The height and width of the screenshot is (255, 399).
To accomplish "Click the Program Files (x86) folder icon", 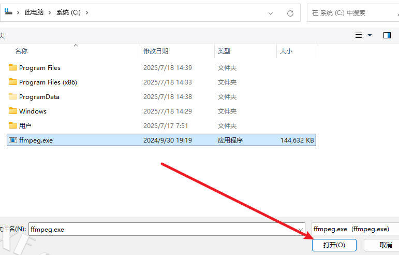I will pyautogui.click(x=13, y=82).
